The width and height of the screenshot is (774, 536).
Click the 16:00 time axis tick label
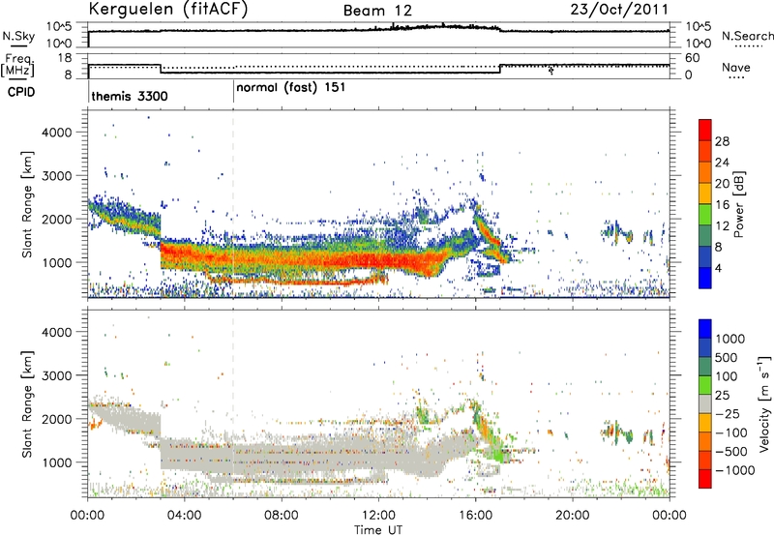(x=475, y=516)
